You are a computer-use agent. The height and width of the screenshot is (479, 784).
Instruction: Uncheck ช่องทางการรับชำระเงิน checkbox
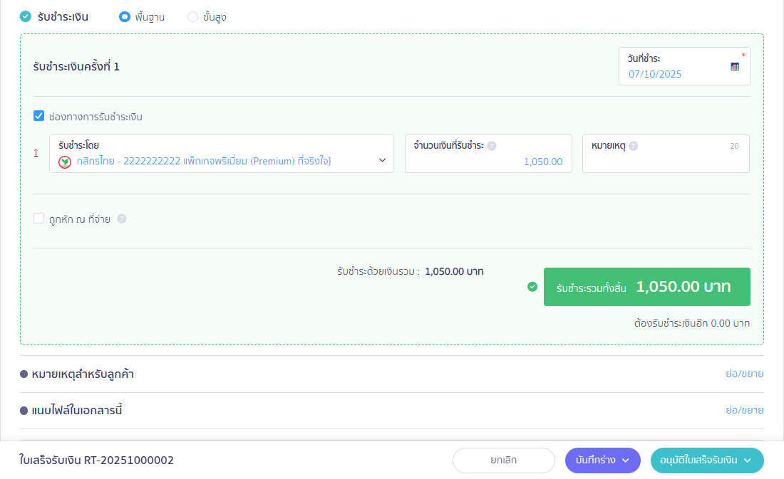[x=39, y=116]
